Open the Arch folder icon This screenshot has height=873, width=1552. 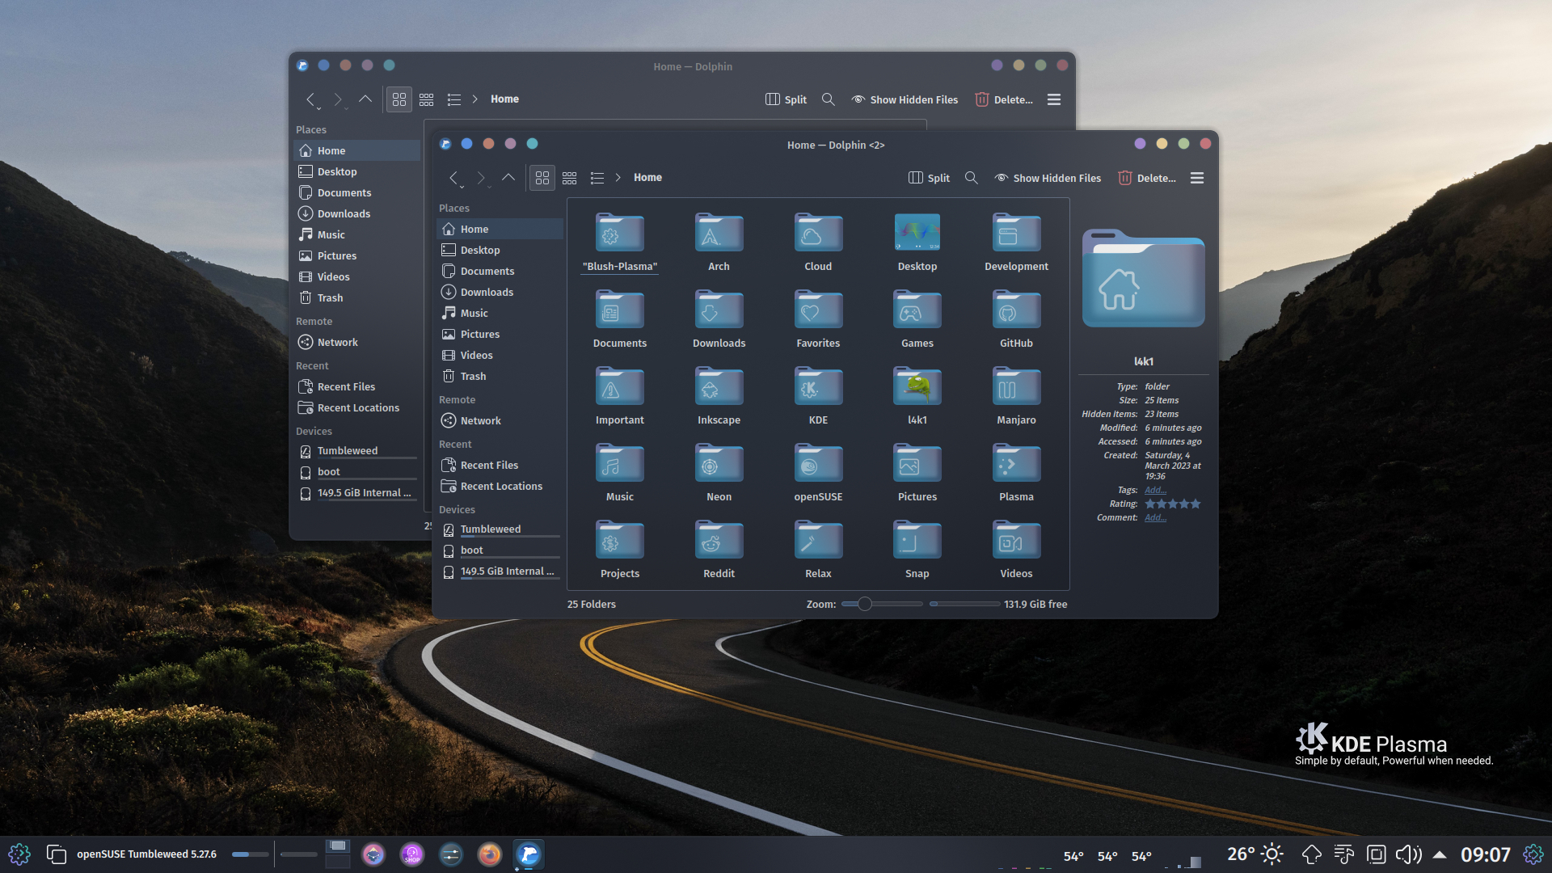(719, 233)
